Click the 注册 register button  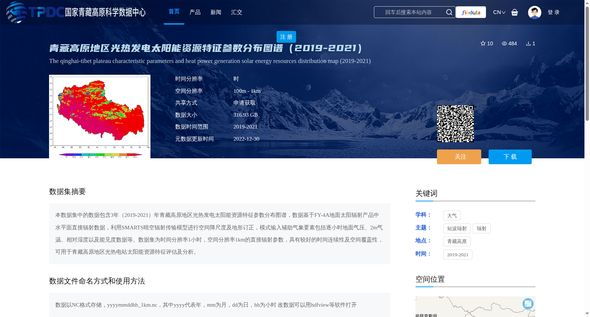(286, 37)
